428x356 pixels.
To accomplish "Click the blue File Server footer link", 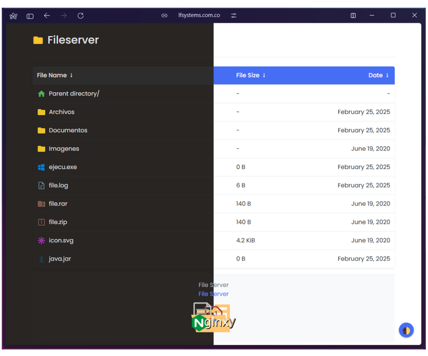I will pos(213,294).
